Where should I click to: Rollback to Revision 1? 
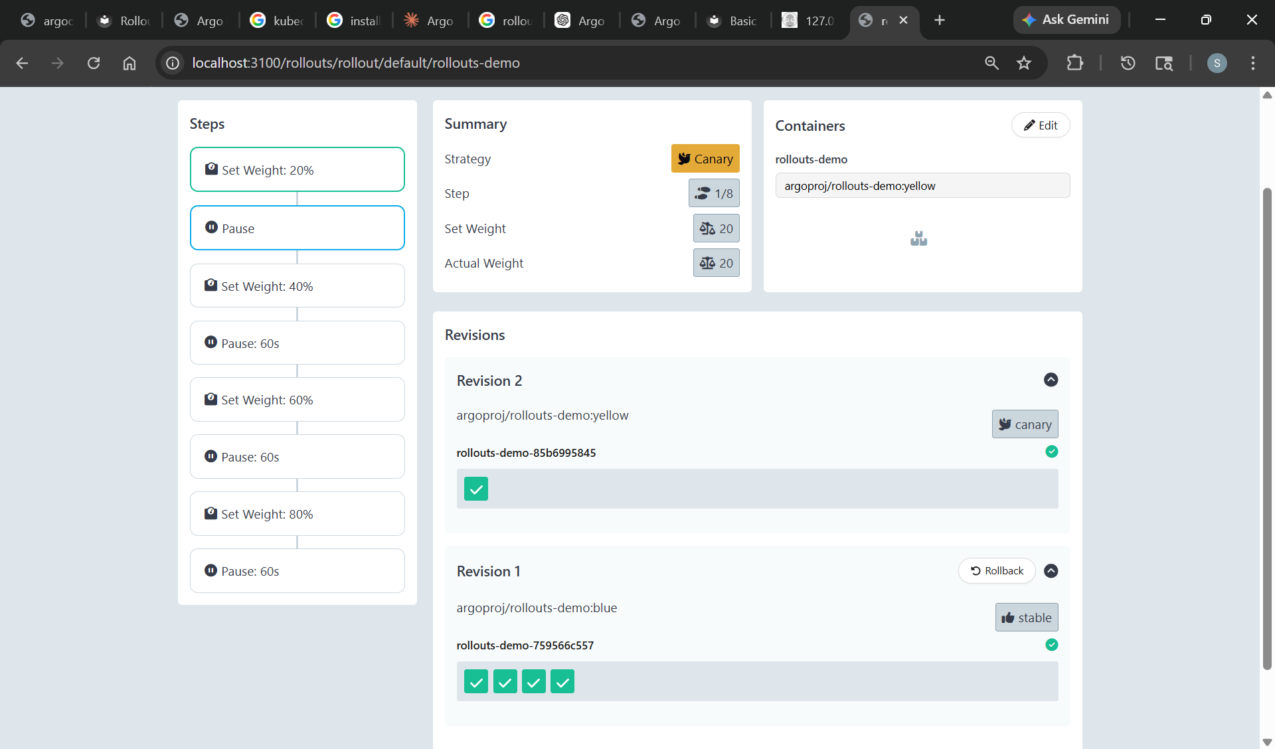[x=997, y=571]
